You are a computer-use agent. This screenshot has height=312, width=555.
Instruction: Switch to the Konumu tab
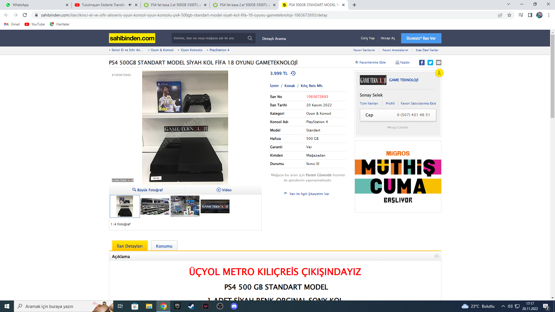point(164,246)
